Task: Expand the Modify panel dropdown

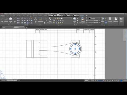Action: [x=27, y=25]
